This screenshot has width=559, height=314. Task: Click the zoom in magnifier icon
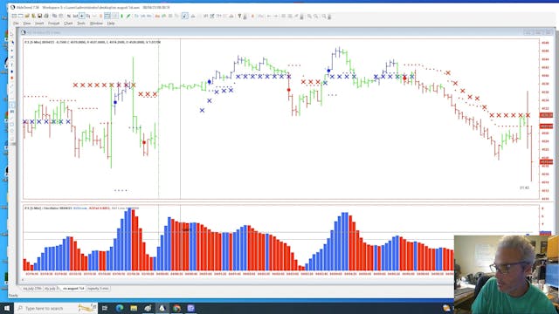[x=309, y=16]
